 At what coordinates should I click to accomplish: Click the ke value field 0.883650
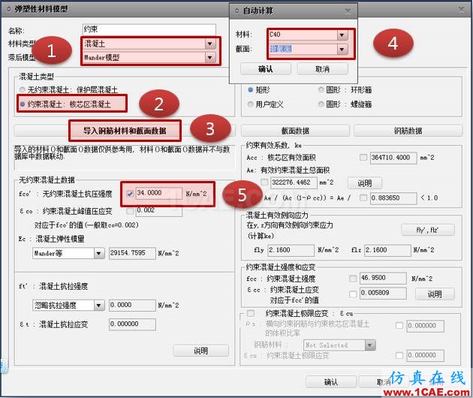[393, 198]
